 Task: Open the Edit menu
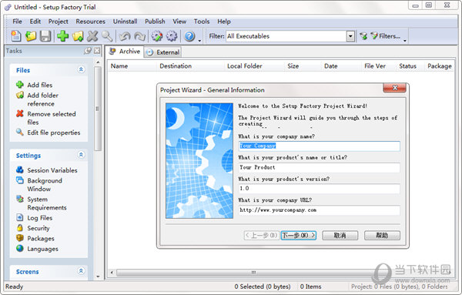35,22
